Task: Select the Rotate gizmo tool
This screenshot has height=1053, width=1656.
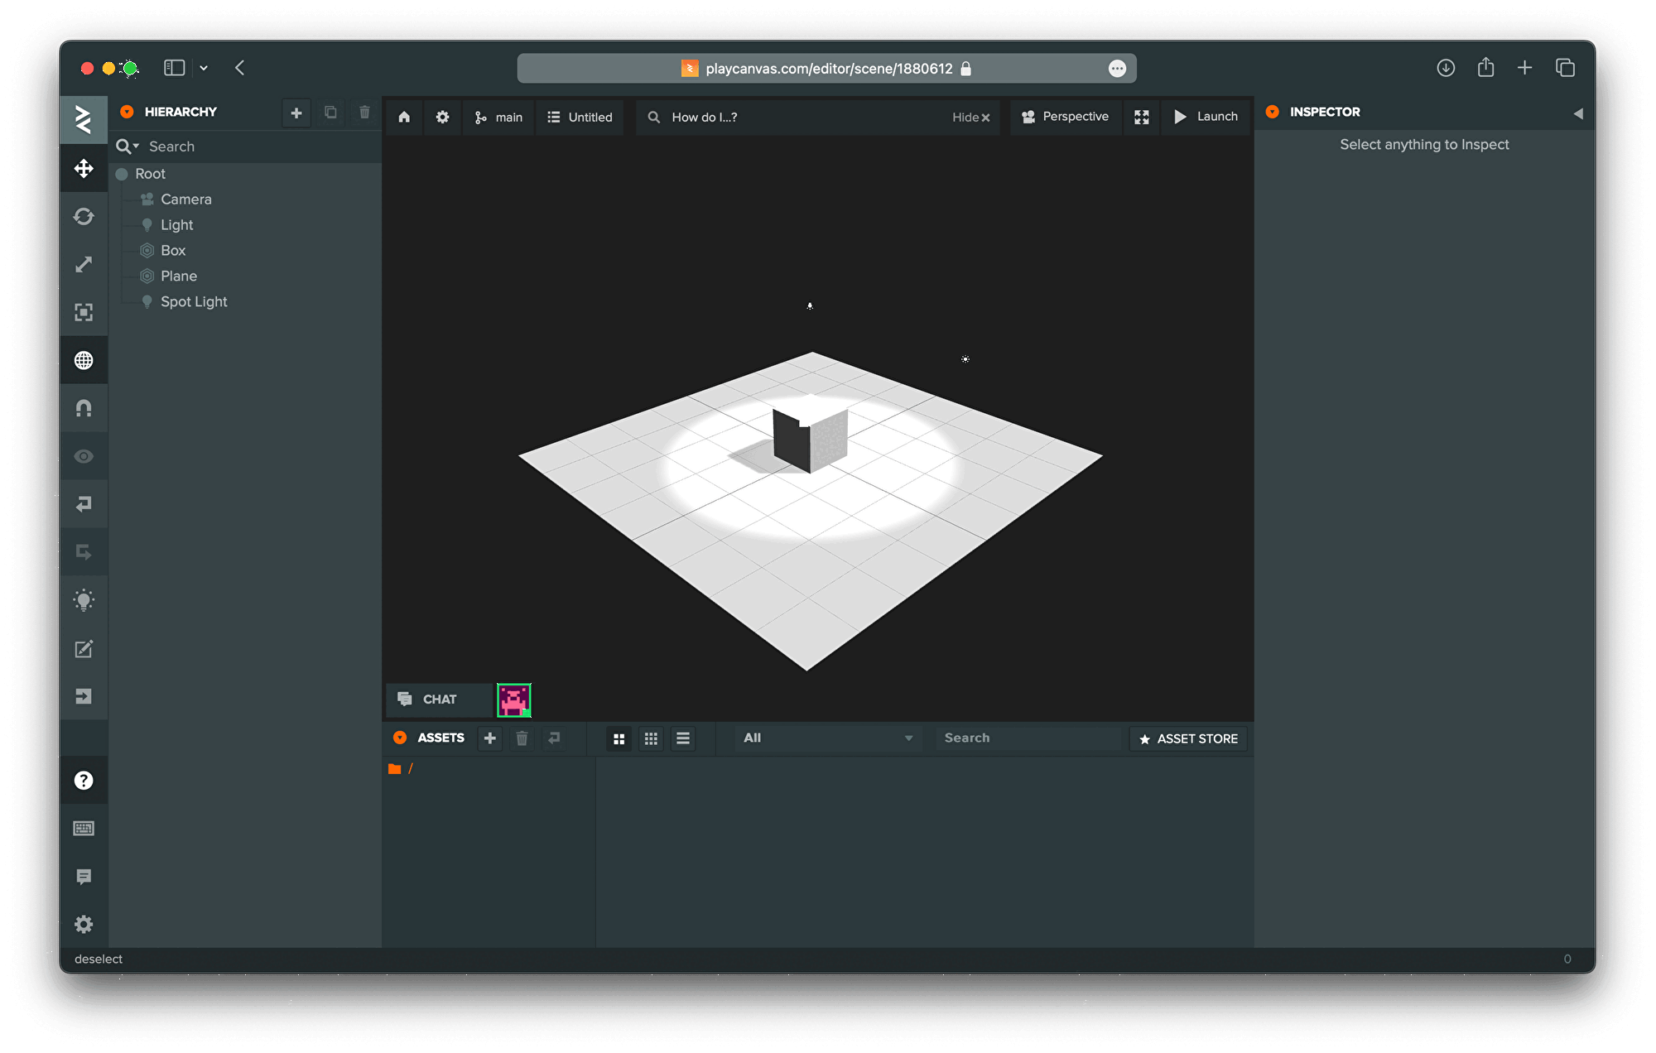Action: pos(84,217)
